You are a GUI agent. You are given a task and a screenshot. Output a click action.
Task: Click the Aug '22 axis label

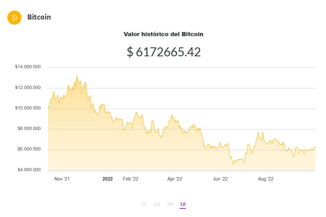tap(266, 179)
